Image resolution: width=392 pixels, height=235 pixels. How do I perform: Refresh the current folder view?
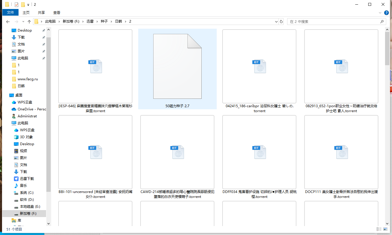click(281, 22)
